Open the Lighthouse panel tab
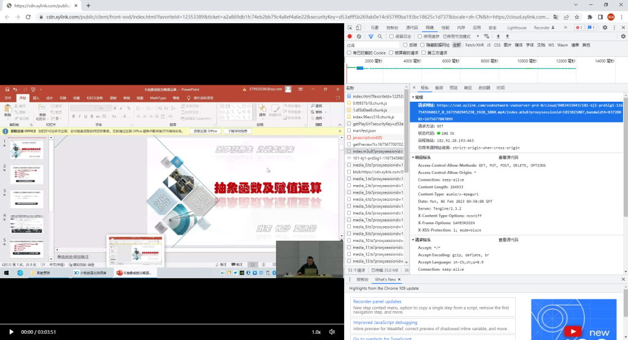Viewport: 628px width, 340px height. [x=516, y=28]
